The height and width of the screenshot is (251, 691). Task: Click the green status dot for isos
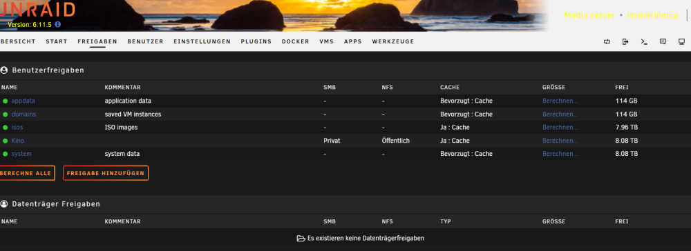(x=6, y=128)
